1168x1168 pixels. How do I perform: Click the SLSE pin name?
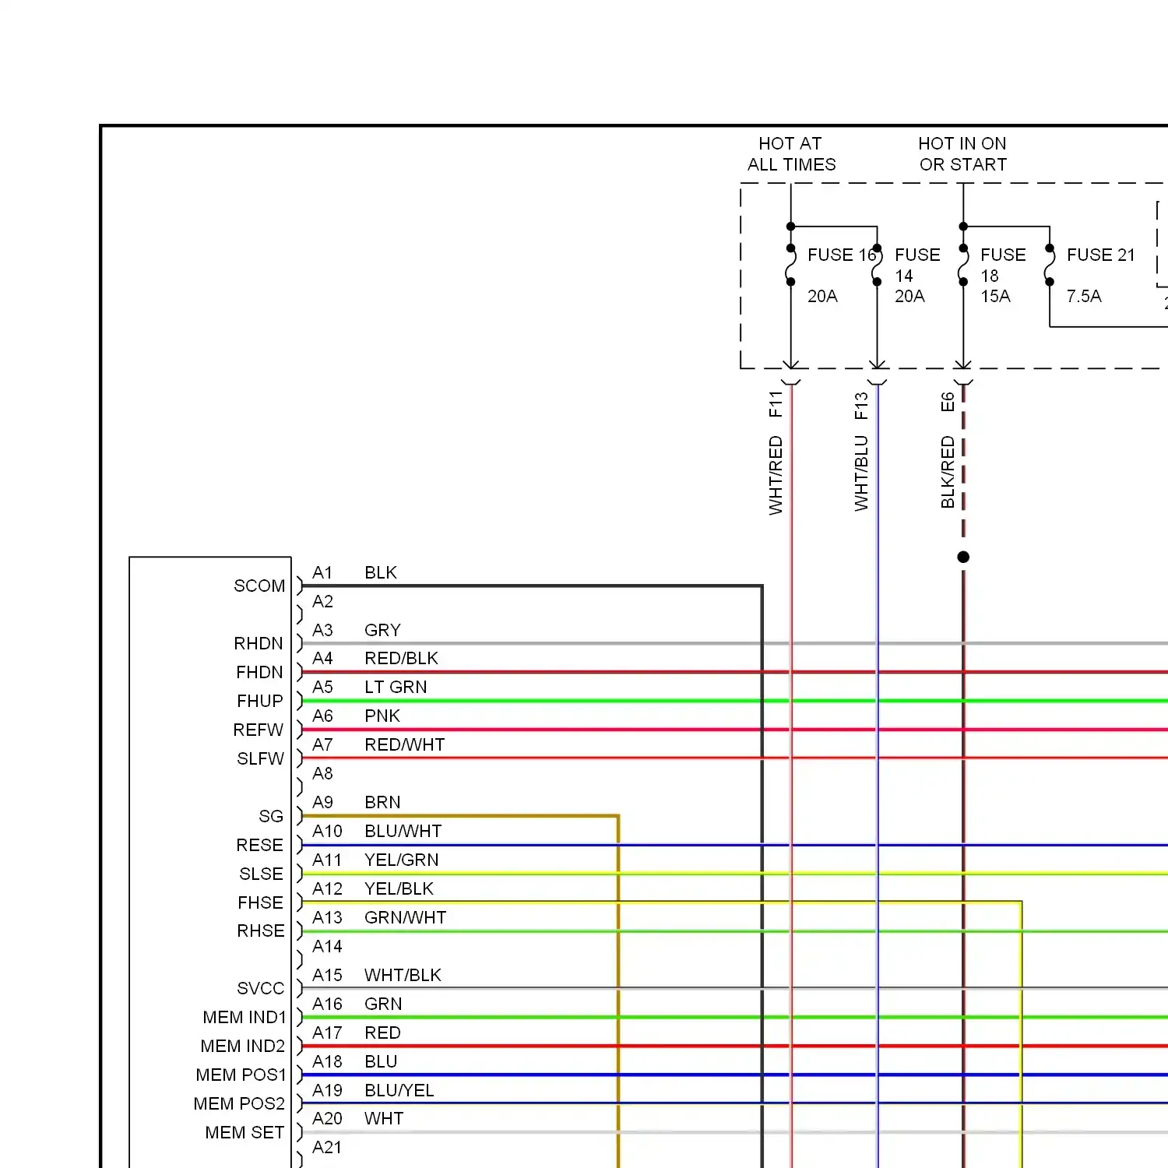(x=261, y=874)
